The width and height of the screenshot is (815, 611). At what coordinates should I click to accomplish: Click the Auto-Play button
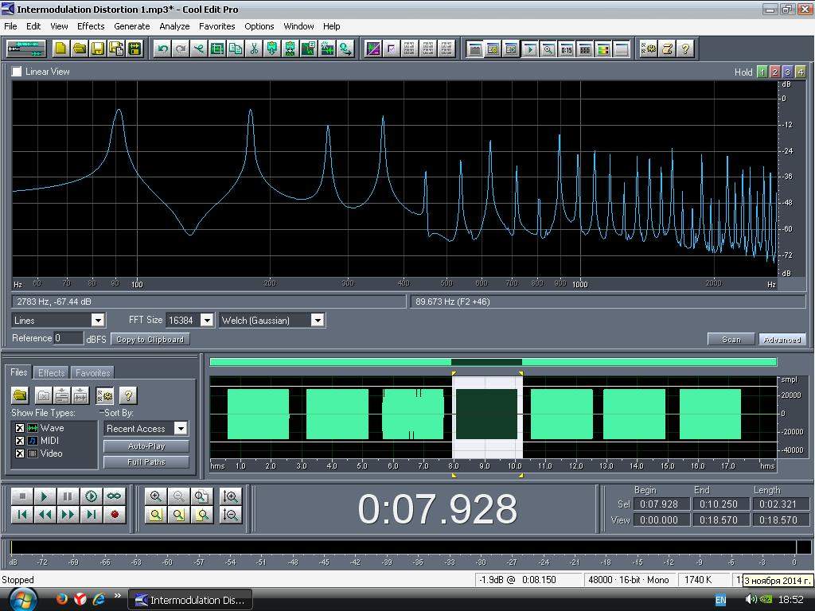coord(146,446)
